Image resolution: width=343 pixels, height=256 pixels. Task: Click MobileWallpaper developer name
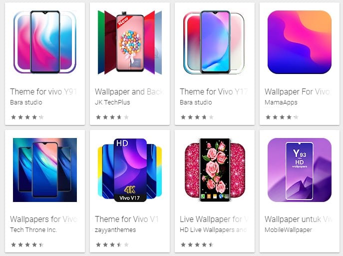pos(289,229)
